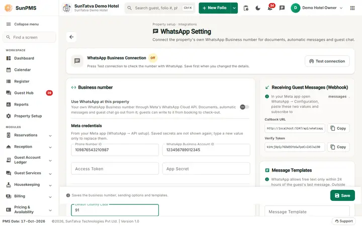Click the Guest Services sidebar icon
This screenshot has width=362, height=226.
tap(9, 173)
